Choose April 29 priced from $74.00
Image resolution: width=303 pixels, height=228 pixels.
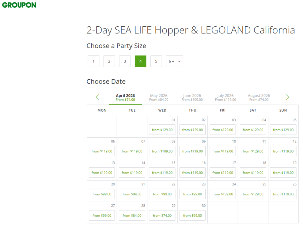162,216
